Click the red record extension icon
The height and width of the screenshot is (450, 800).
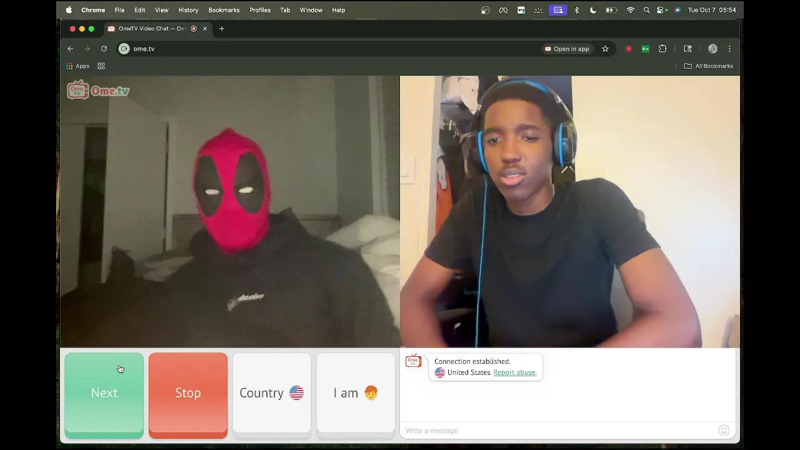629,49
